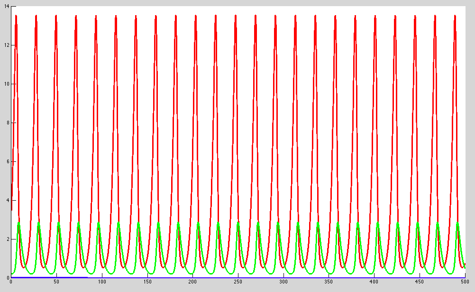Click the 6 label on the vertical axis
Image resolution: width=475 pixels, height=292 pixels.
[6, 162]
